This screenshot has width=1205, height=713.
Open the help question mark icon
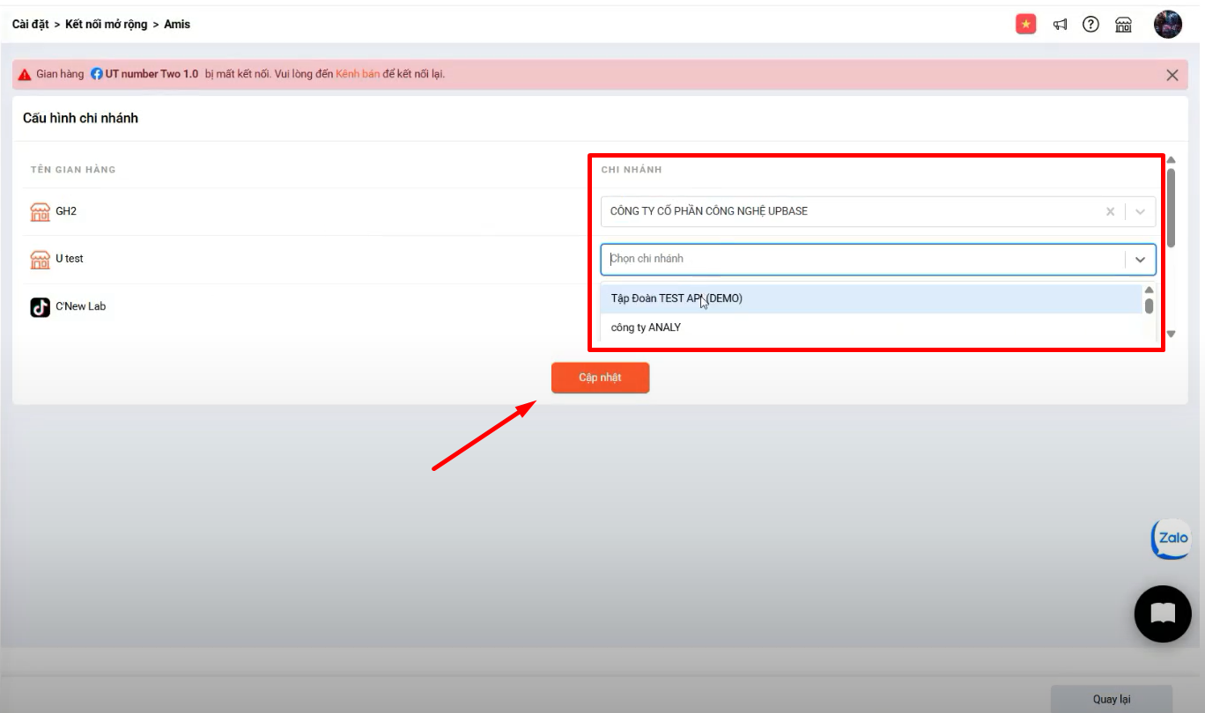click(1090, 25)
